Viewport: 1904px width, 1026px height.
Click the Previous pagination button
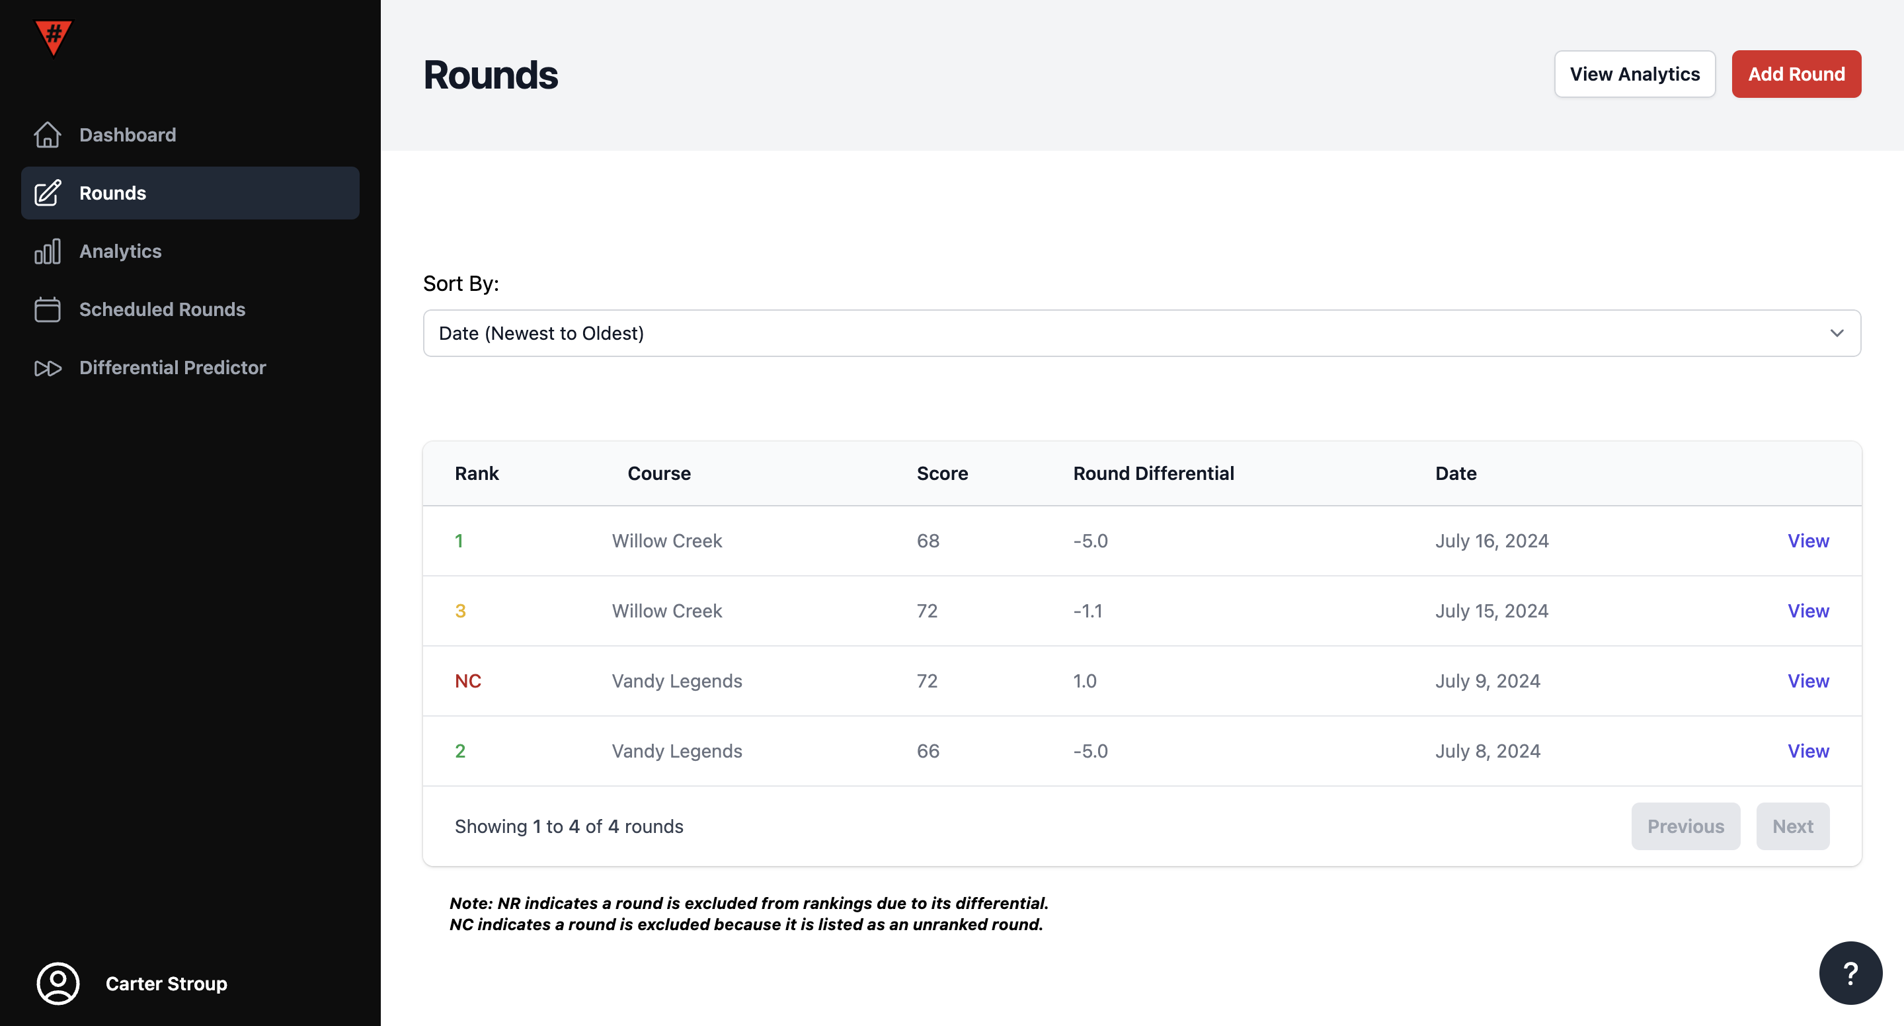(x=1685, y=826)
